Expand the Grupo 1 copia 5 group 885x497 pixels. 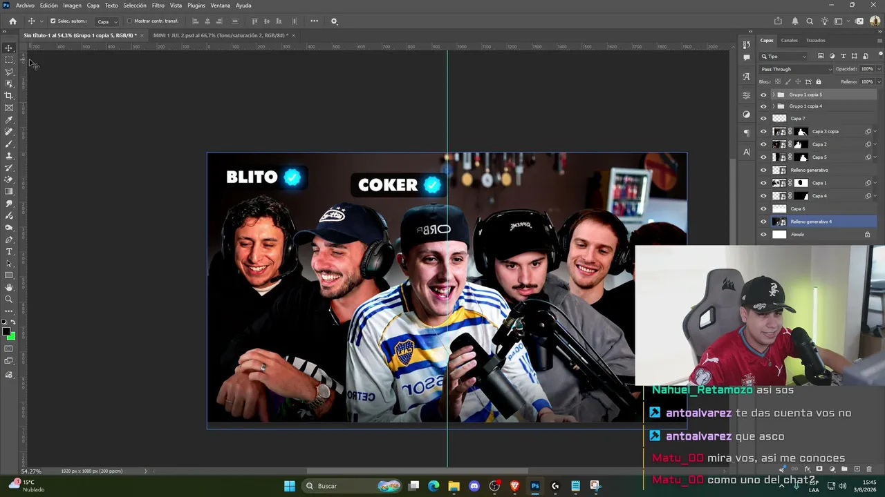[x=773, y=95]
